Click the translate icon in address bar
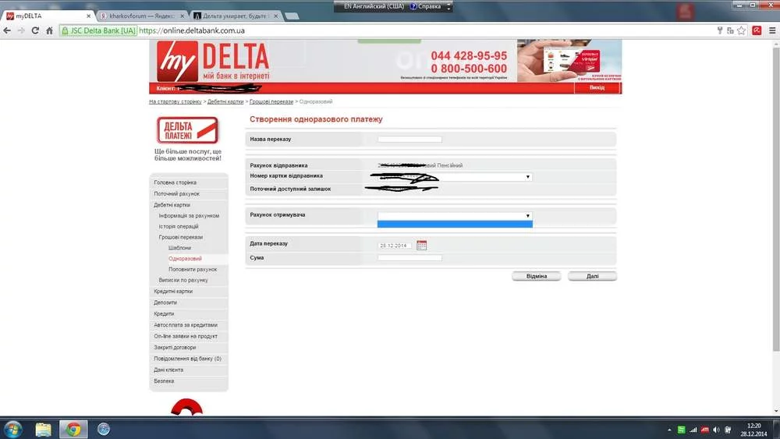Screen dimensions: 780x439 [730, 30]
